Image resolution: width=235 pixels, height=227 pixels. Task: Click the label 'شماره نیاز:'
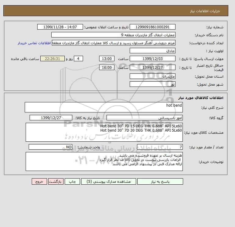(215, 27)
